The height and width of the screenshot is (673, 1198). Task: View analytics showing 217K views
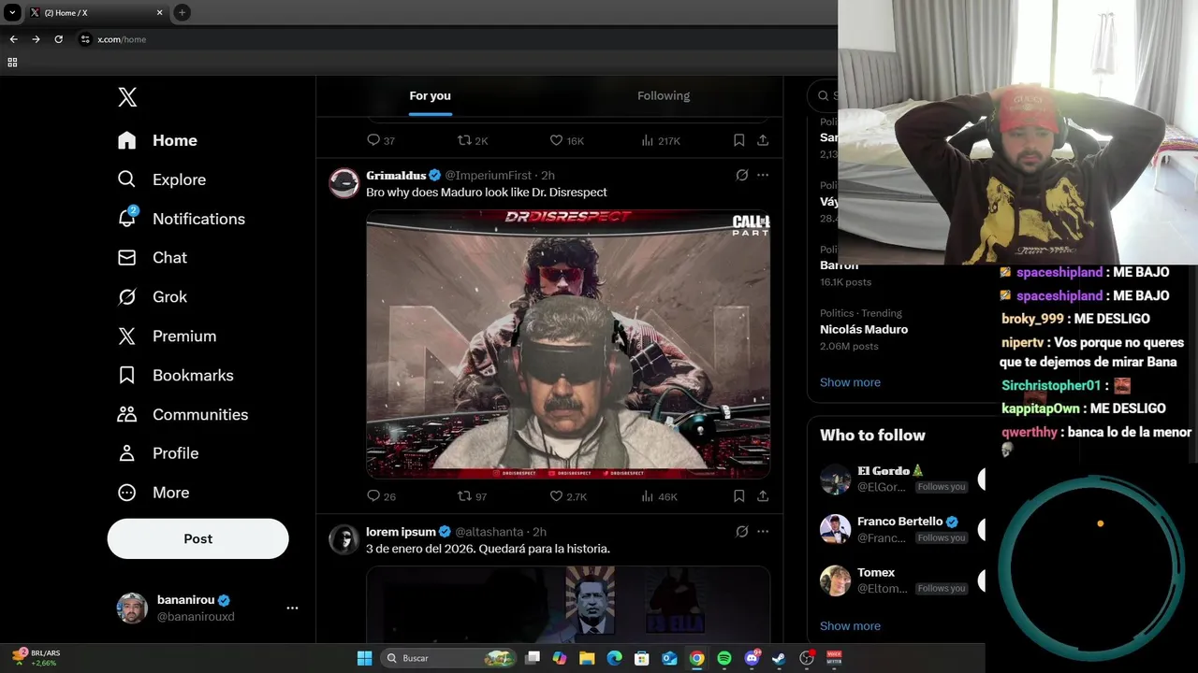click(x=661, y=140)
